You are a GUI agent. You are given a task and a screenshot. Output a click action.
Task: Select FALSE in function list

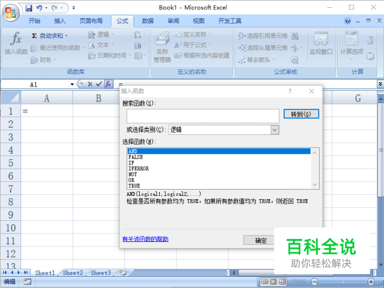coord(219,157)
